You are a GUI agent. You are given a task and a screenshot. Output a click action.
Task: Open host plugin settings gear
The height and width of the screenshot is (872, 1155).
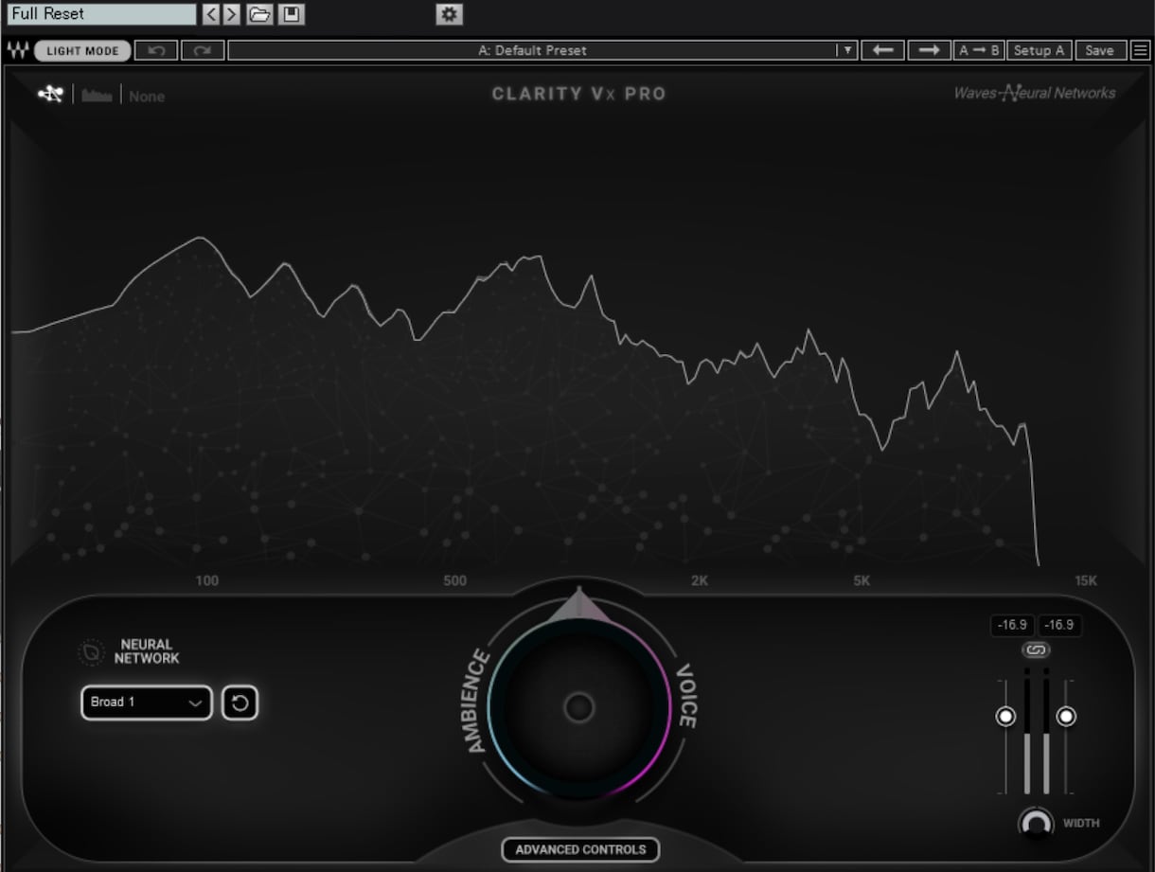(x=449, y=14)
